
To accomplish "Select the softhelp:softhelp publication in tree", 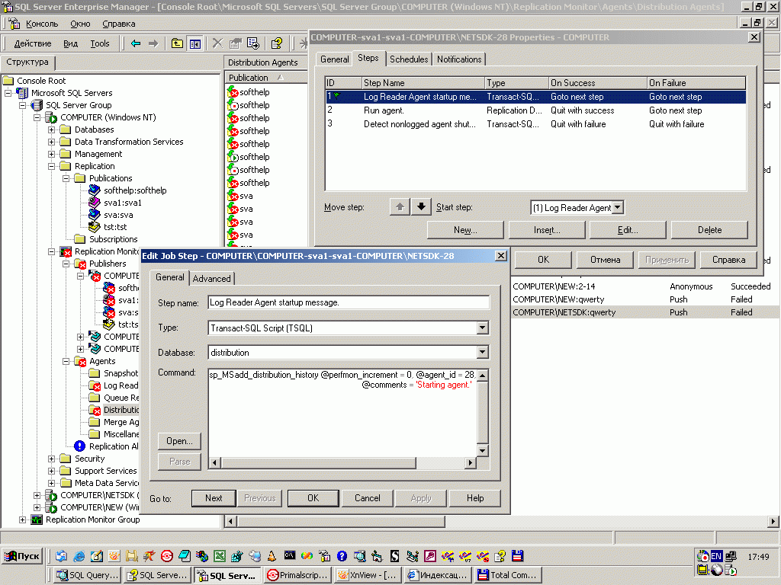I will click(135, 190).
